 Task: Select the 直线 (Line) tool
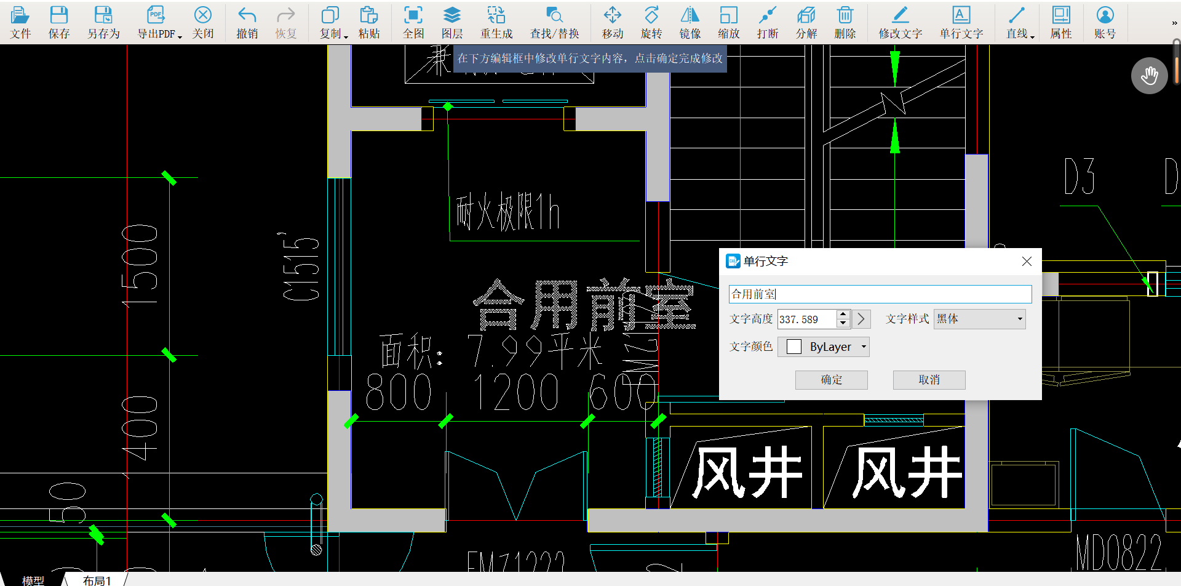[x=1017, y=23]
